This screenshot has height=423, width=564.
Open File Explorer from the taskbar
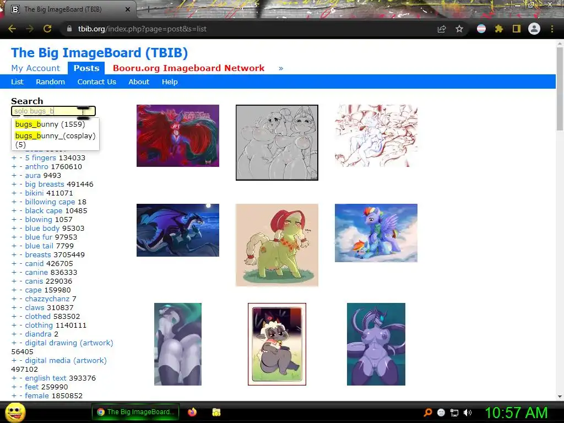pos(216,412)
